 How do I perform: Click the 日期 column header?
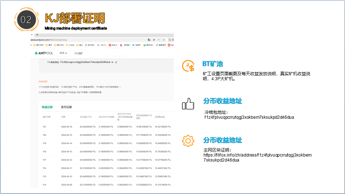tap(63, 117)
